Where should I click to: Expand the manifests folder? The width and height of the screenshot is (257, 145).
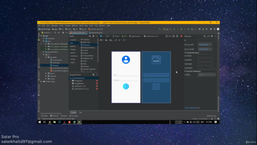[x=44, y=39]
